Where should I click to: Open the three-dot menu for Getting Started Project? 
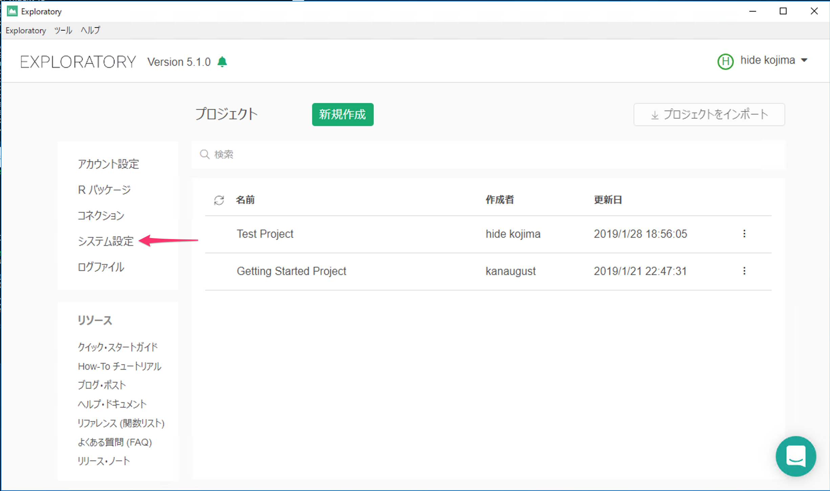pos(744,271)
